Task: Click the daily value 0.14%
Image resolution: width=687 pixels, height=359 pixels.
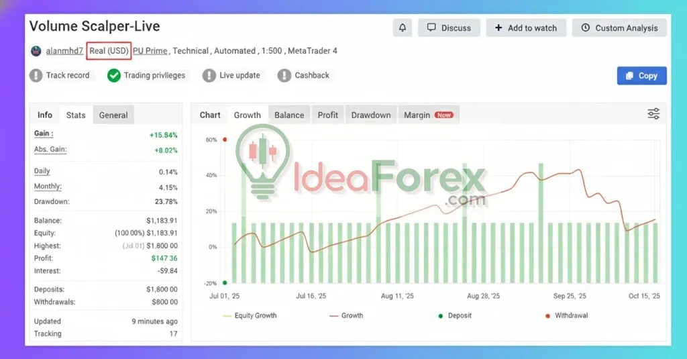Action: (x=168, y=172)
